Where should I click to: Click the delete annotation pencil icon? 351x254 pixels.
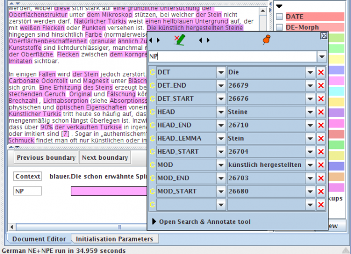coord(179,39)
